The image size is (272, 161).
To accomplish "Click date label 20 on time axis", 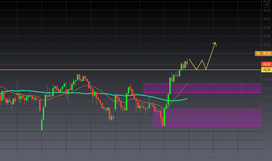I will coord(115,157).
